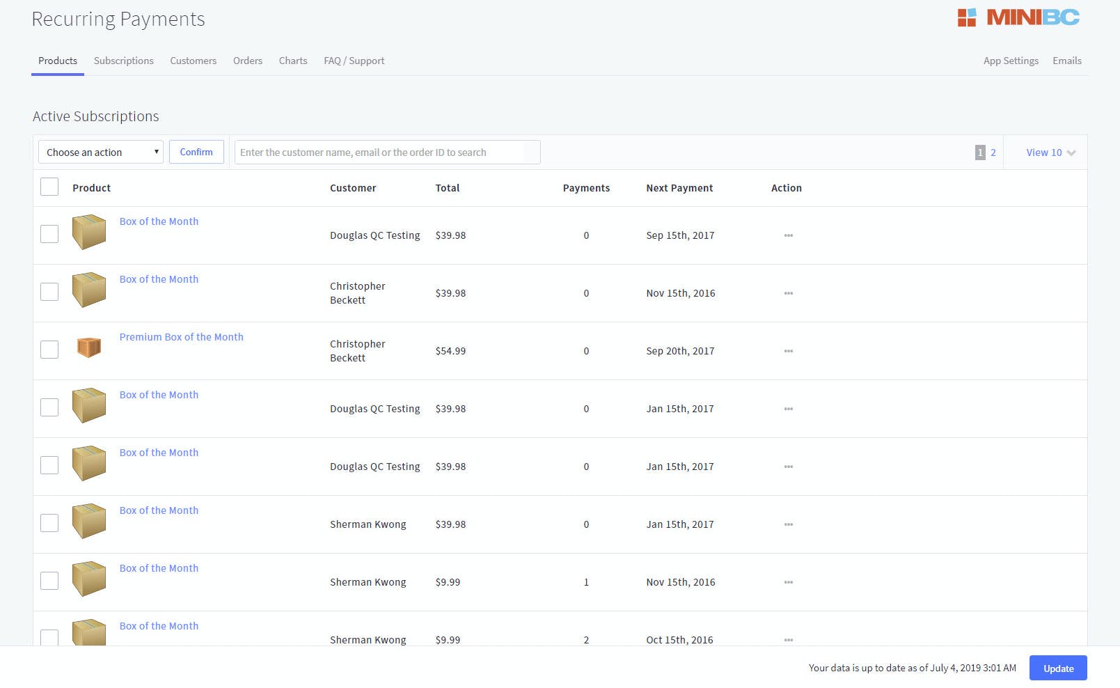1120x688 pixels.
Task: Open actions menu for Sep 15th, 2017 subscription
Action: 788,235
